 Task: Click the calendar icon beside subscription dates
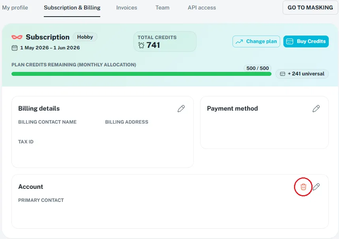coord(15,48)
